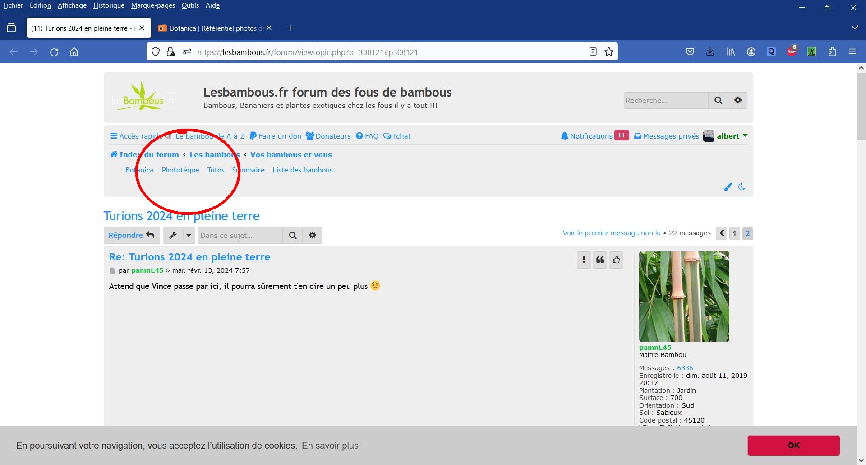The width and height of the screenshot is (866, 465).
Task: Open the Firefox hamburger menu
Action: pos(852,52)
